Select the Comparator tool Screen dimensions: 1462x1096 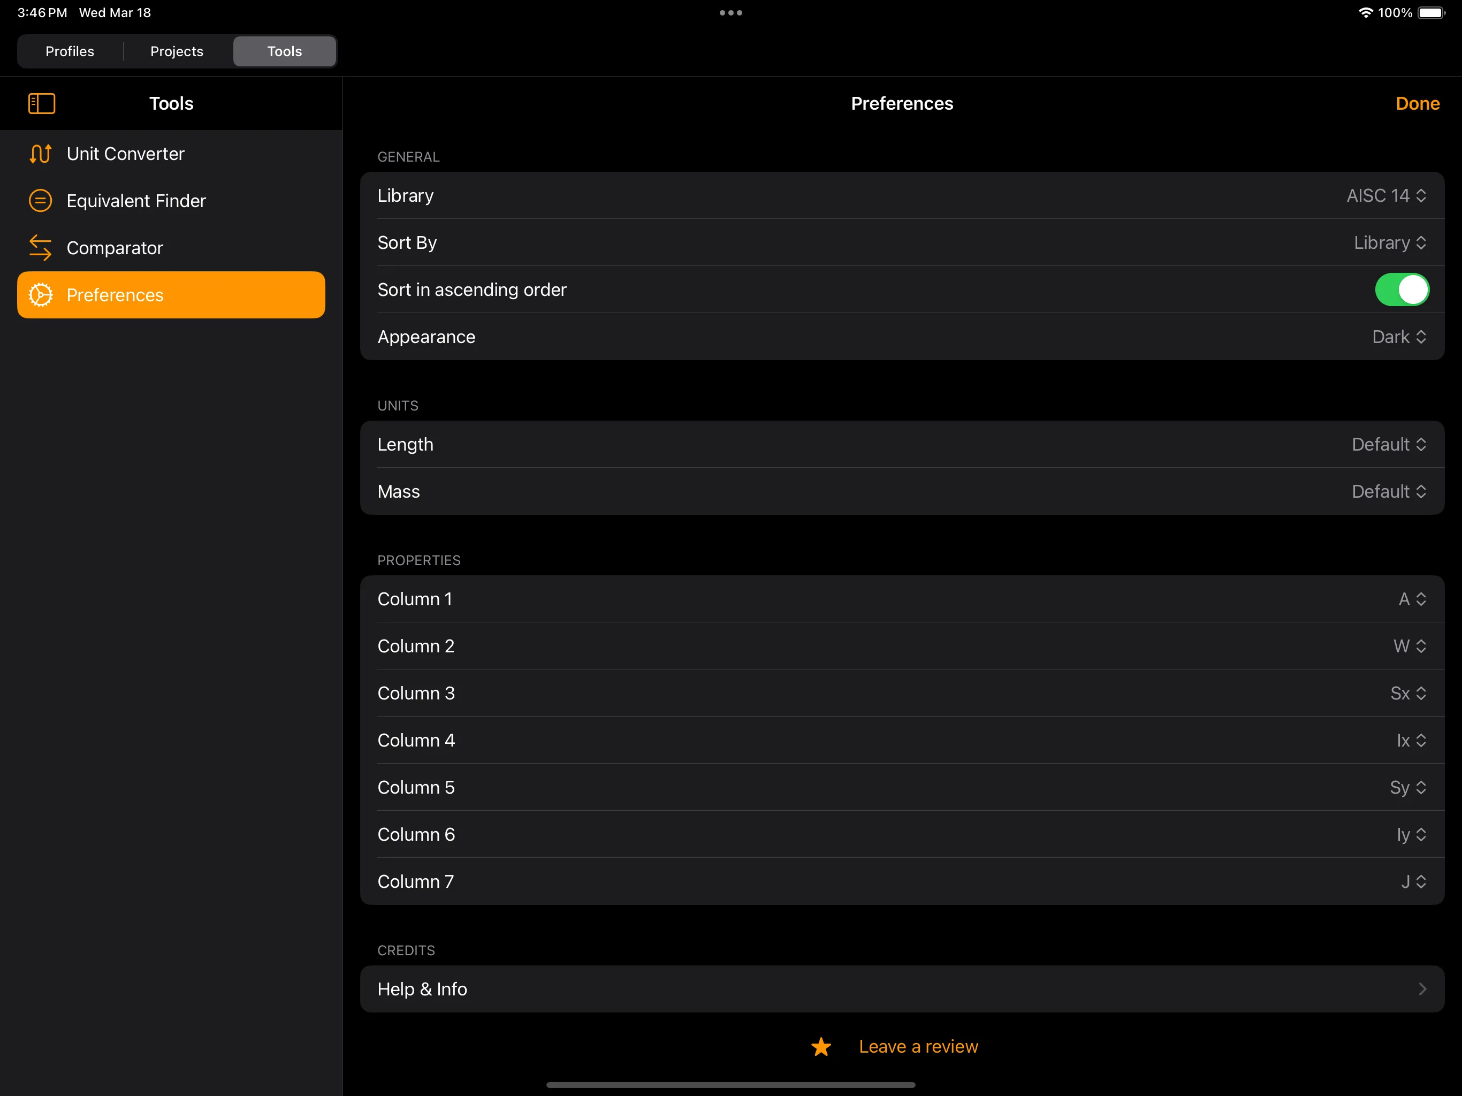[115, 247]
